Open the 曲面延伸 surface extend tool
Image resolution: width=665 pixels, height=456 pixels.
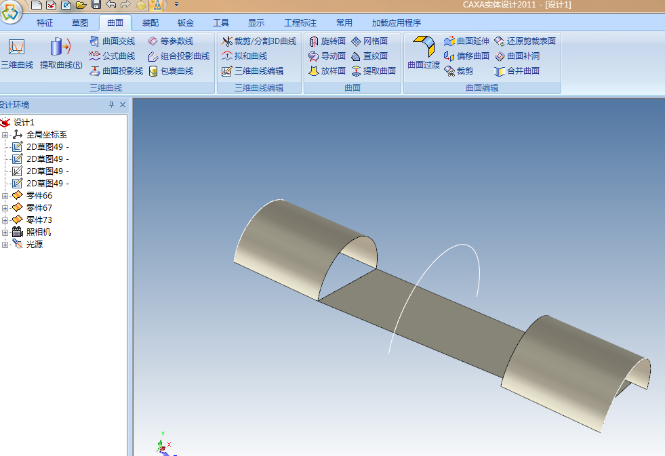[466, 41]
